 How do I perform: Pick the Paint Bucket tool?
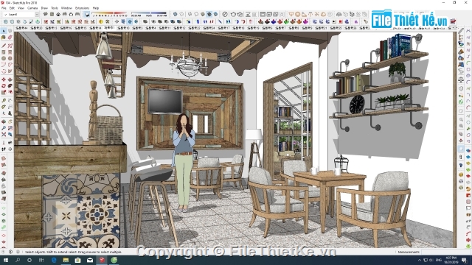pos(4,38)
